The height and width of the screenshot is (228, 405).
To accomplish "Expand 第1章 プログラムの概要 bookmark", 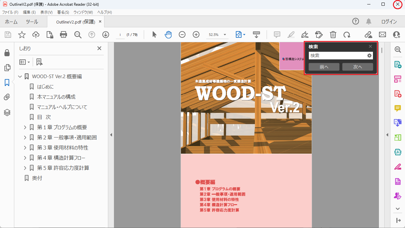I will click(x=25, y=127).
